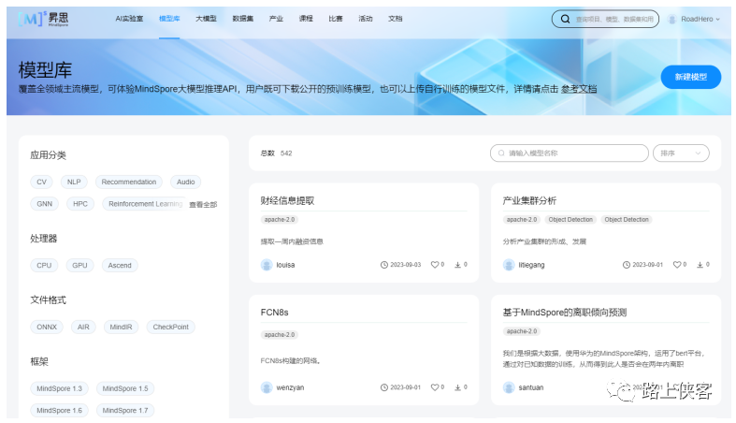The width and height of the screenshot is (736, 423).
Task: Open the 课程 menu item
Action: [x=306, y=19]
